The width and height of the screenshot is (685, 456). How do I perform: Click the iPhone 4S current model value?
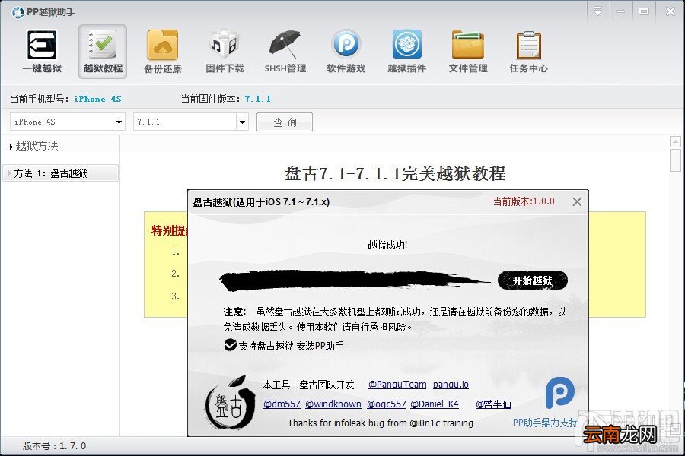click(x=97, y=99)
